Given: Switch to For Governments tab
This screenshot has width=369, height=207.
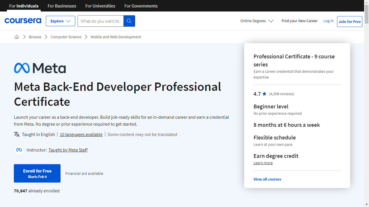Looking at the screenshot, I should click(x=141, y=6).
